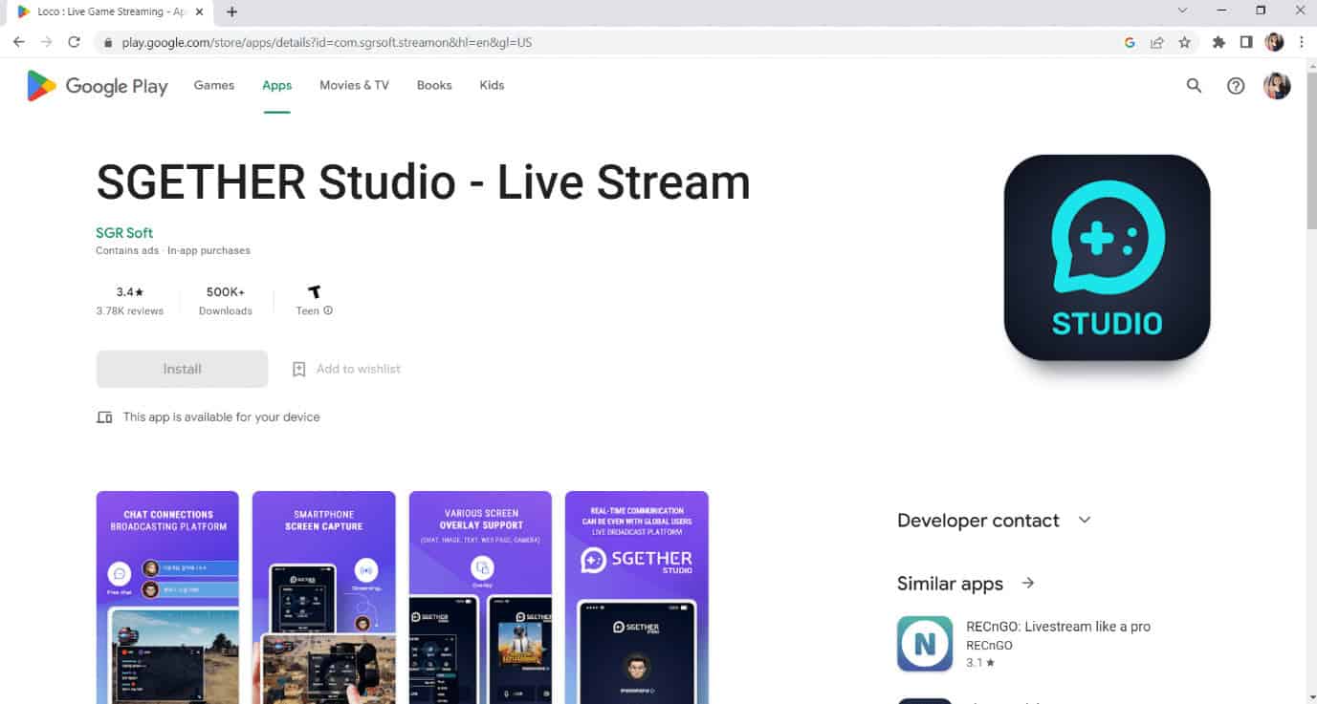
Task: Open the Similar apps page arrow
Action: pyautogui.click(x=1027, y=583)
